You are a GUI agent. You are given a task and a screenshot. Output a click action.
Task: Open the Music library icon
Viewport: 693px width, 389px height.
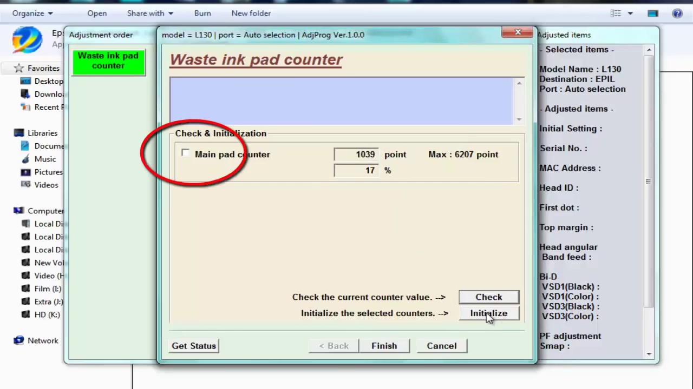tap(25, 159)
